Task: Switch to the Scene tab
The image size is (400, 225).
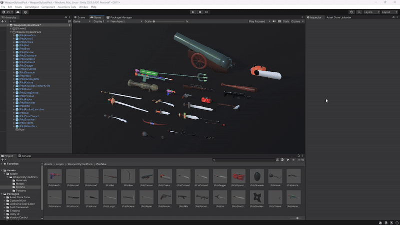Action: point(79,17)
